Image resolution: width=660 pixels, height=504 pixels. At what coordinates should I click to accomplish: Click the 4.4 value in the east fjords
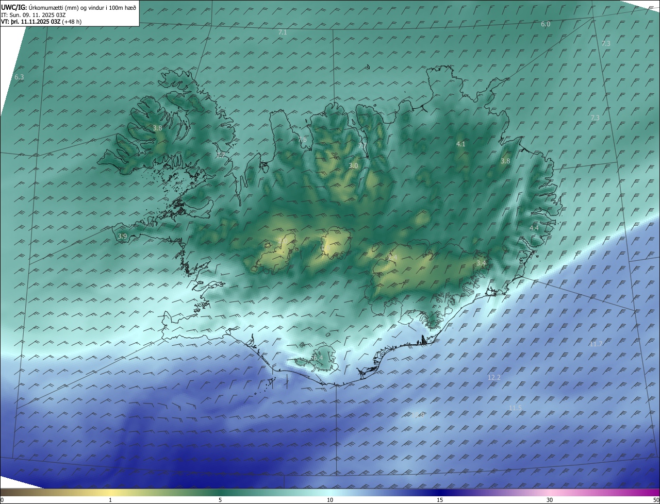pyautogui.click(x=534, y=228)
